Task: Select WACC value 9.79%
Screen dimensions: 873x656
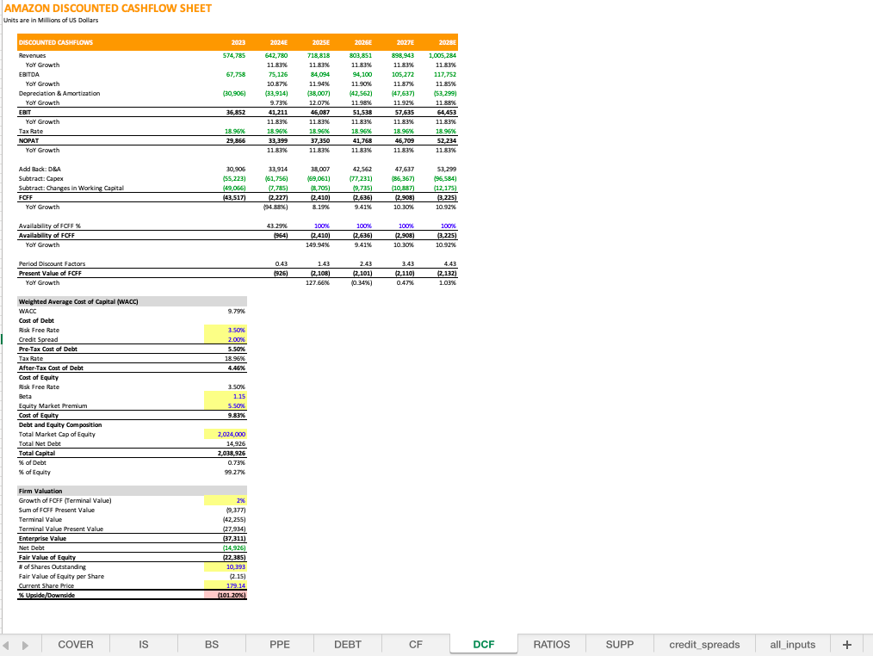Action: point(236,312)
